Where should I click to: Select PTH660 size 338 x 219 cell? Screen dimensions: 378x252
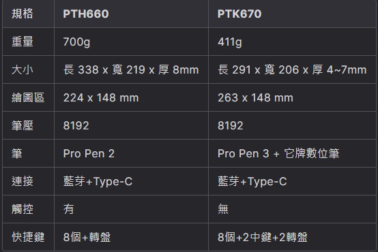[132, 69]
